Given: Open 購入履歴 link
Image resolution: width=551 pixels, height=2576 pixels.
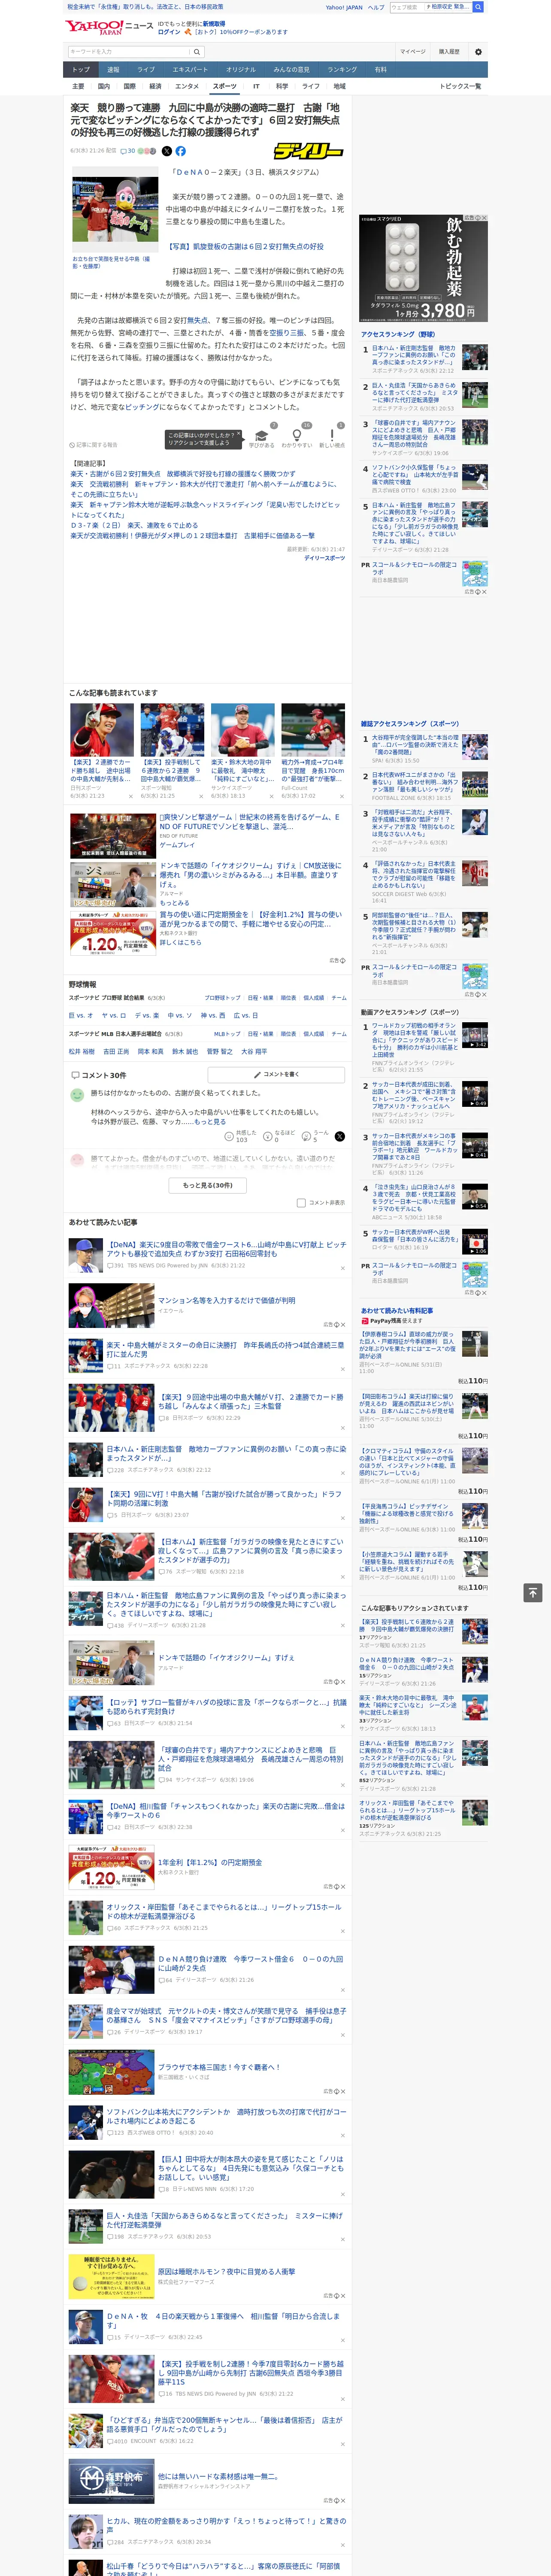Looking at the screenshot, I should (x=449, y=52).
